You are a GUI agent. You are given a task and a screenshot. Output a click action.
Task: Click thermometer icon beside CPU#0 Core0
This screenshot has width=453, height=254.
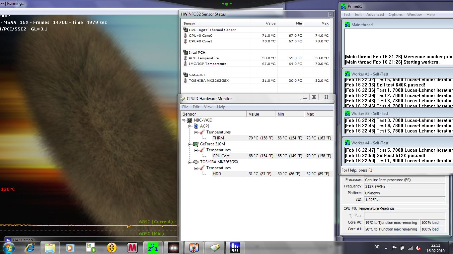click(185, 35)
